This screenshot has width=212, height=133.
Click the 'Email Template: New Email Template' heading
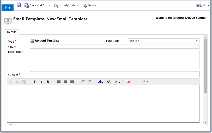point(50,19)
